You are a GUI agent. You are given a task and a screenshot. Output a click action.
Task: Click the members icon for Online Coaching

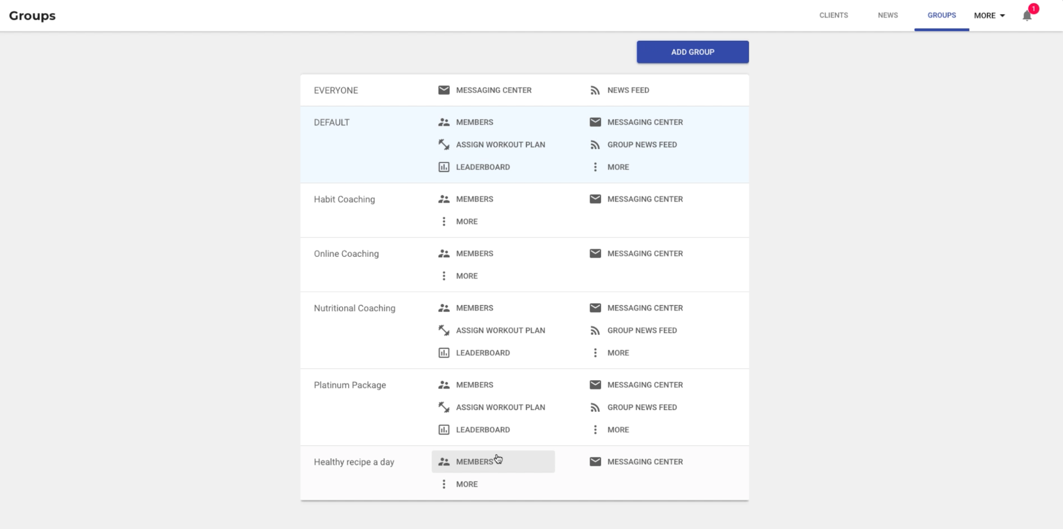point(443,254)
